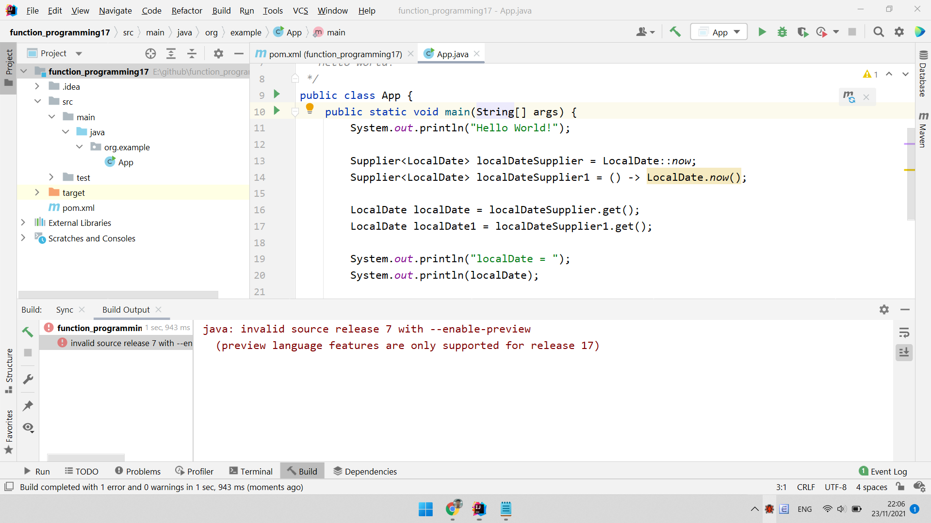Click the Stop button in main toolbar

pos(852,32)
